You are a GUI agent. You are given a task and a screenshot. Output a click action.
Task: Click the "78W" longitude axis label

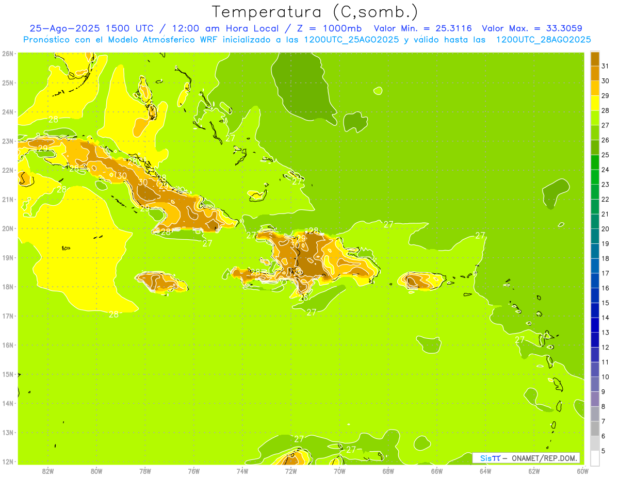(145, 471)
